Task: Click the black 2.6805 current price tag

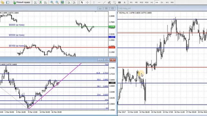Action: click(112, 83)
